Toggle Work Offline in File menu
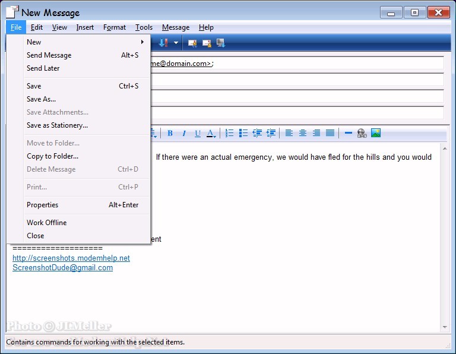The height and width of the screenshot is (354, 456). 46,223
